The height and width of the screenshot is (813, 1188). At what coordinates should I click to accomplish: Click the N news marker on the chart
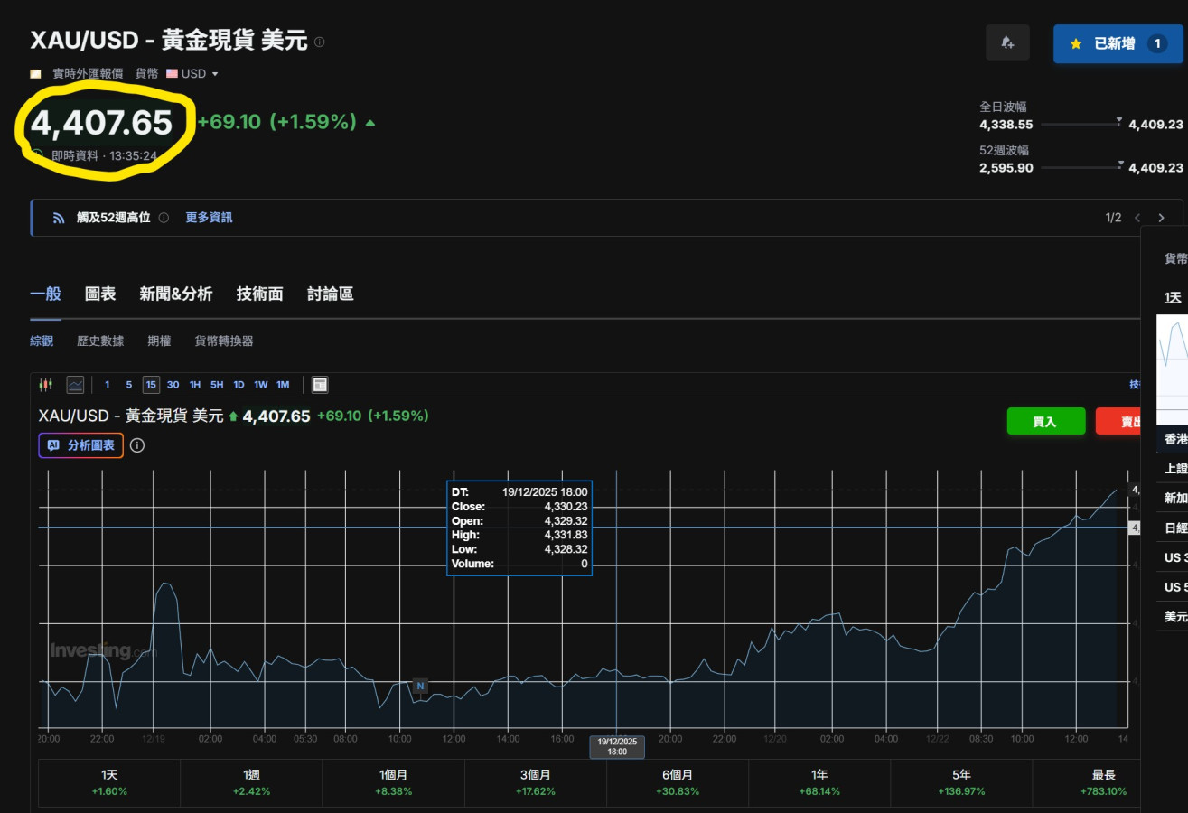pos(420,687)
